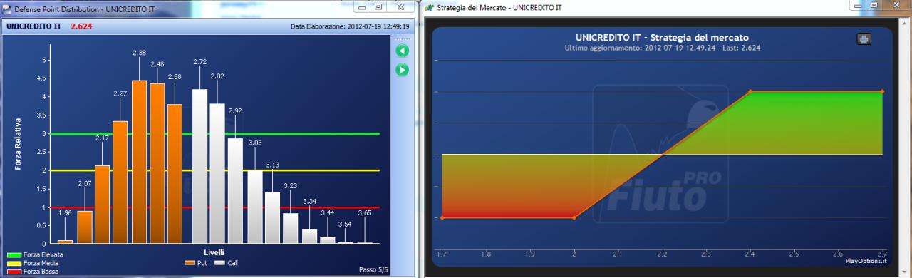The image size is (912, 278).
Task: Click the green previous-step arrow
Action: click(402, 51)
